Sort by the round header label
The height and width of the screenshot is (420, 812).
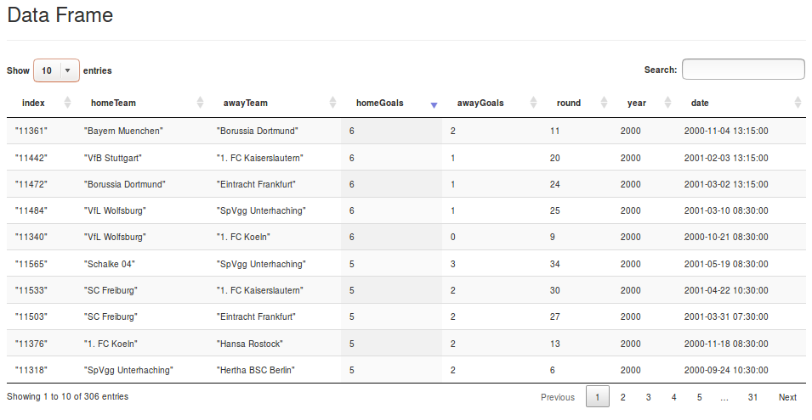coord(569,103)
